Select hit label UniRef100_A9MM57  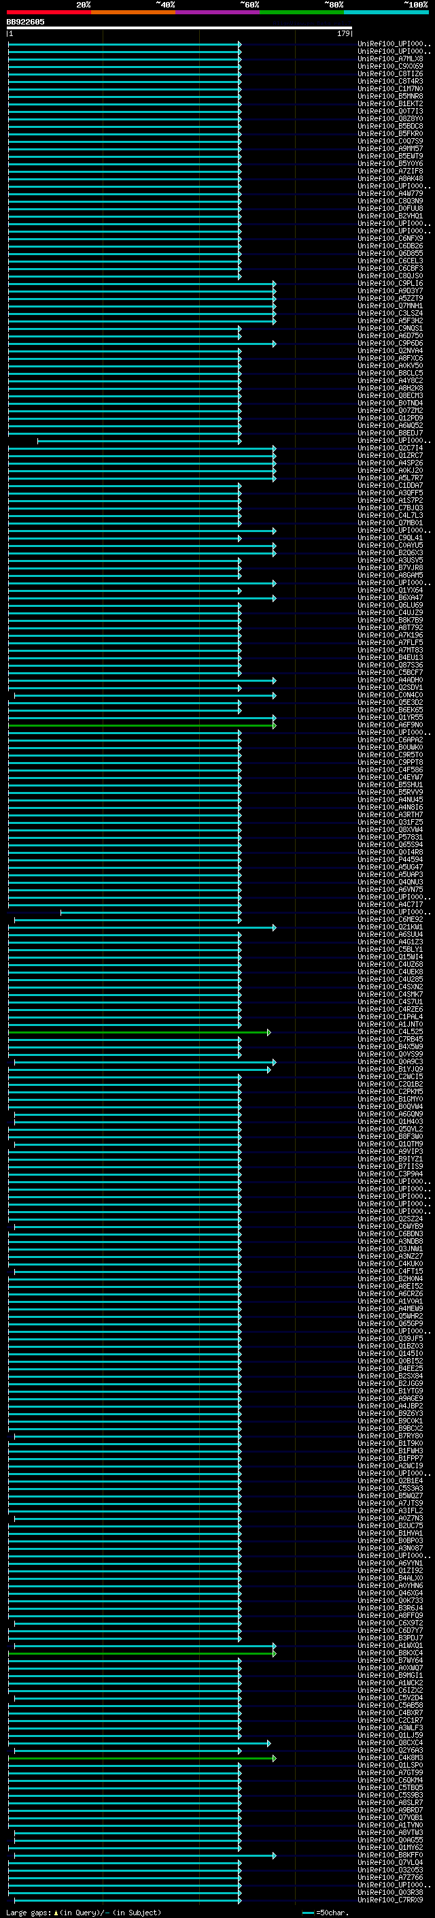390,148
